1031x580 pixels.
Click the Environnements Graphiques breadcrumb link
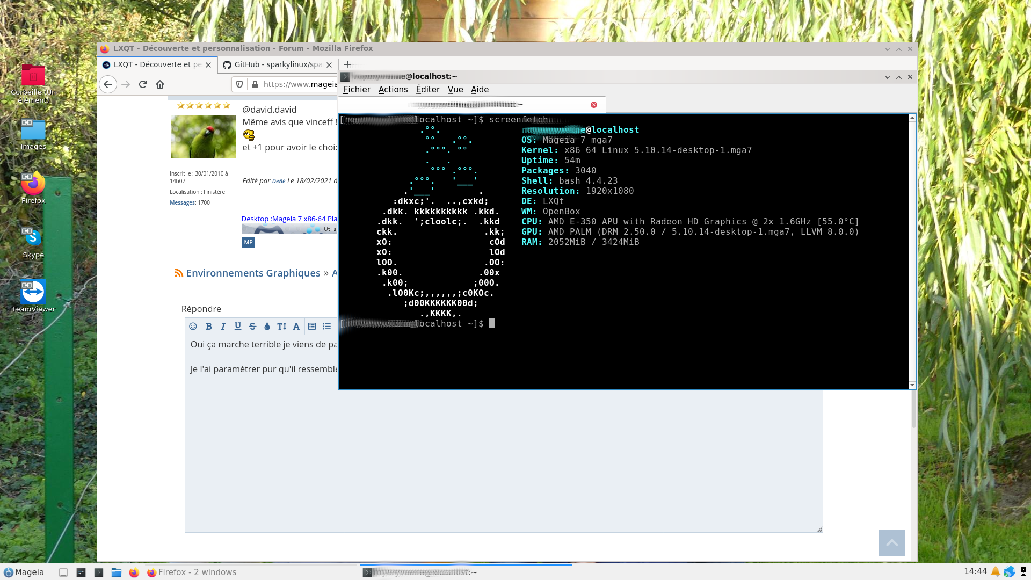pos(253,273)
